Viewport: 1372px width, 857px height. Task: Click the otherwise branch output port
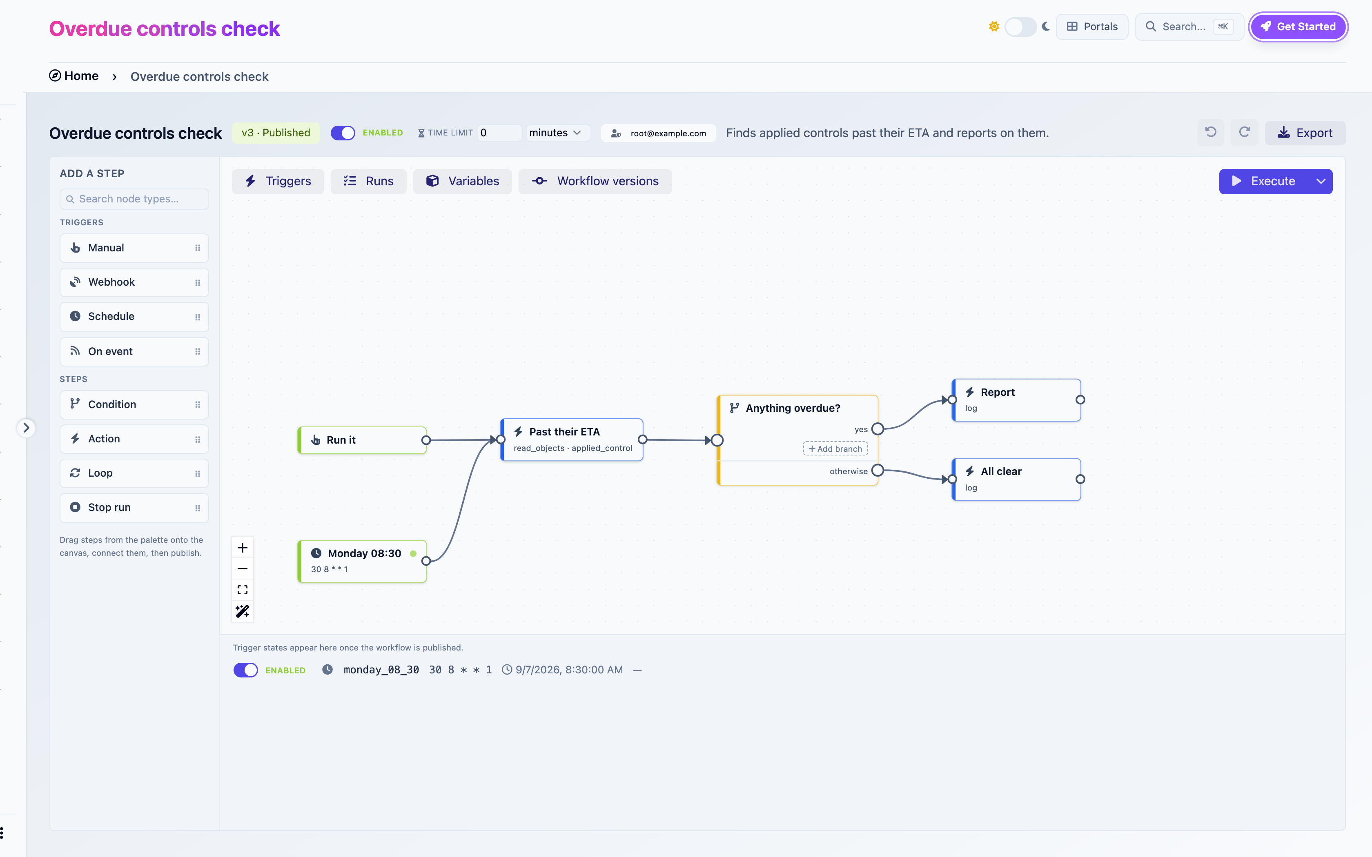[x=878, y=471]
